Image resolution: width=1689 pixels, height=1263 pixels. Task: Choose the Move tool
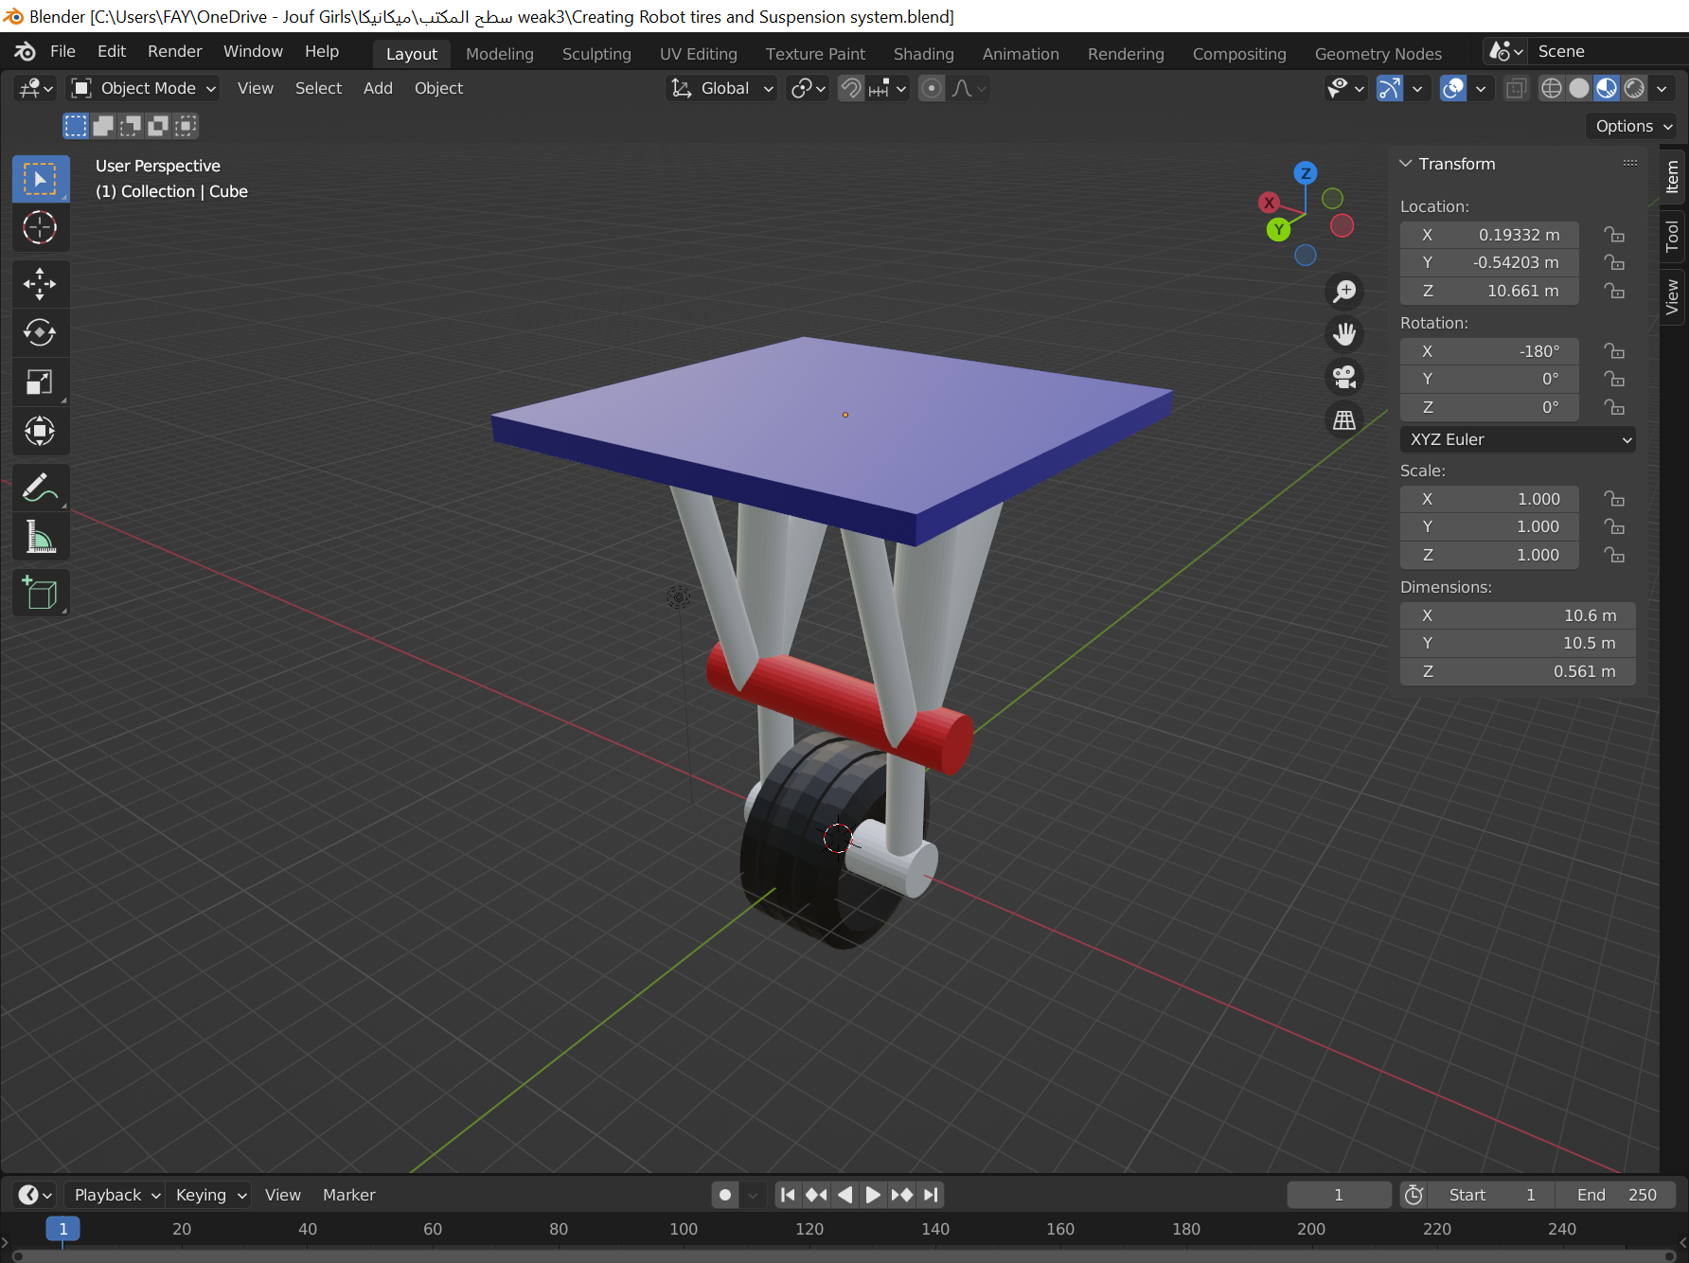click(40, 284)
